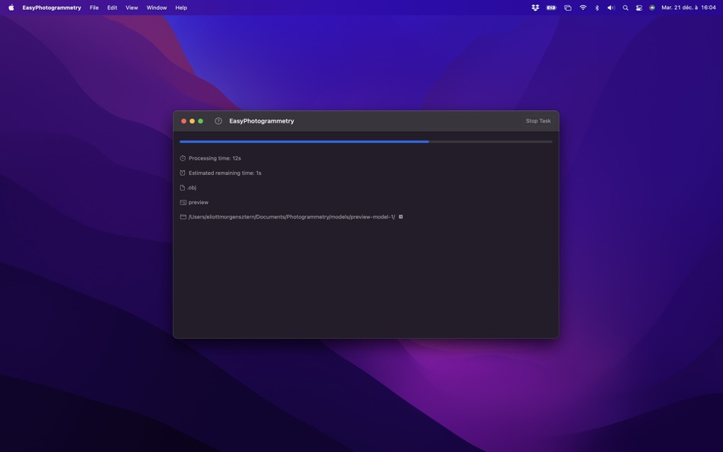Click the detail level icon next to preview
Image resolution: width=723 pixels, height=452 pixels.
click(x=183, y=202)
